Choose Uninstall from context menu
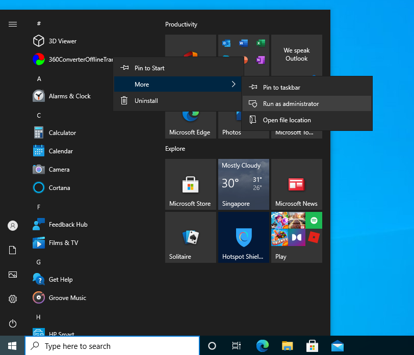The width and height of the screenshot is (414, 355). 178,101
